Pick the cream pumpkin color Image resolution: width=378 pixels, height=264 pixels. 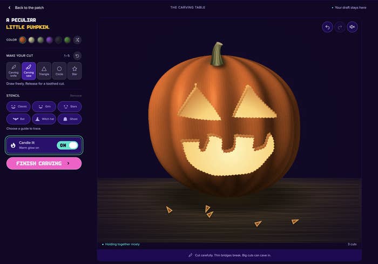click(31, 40)
